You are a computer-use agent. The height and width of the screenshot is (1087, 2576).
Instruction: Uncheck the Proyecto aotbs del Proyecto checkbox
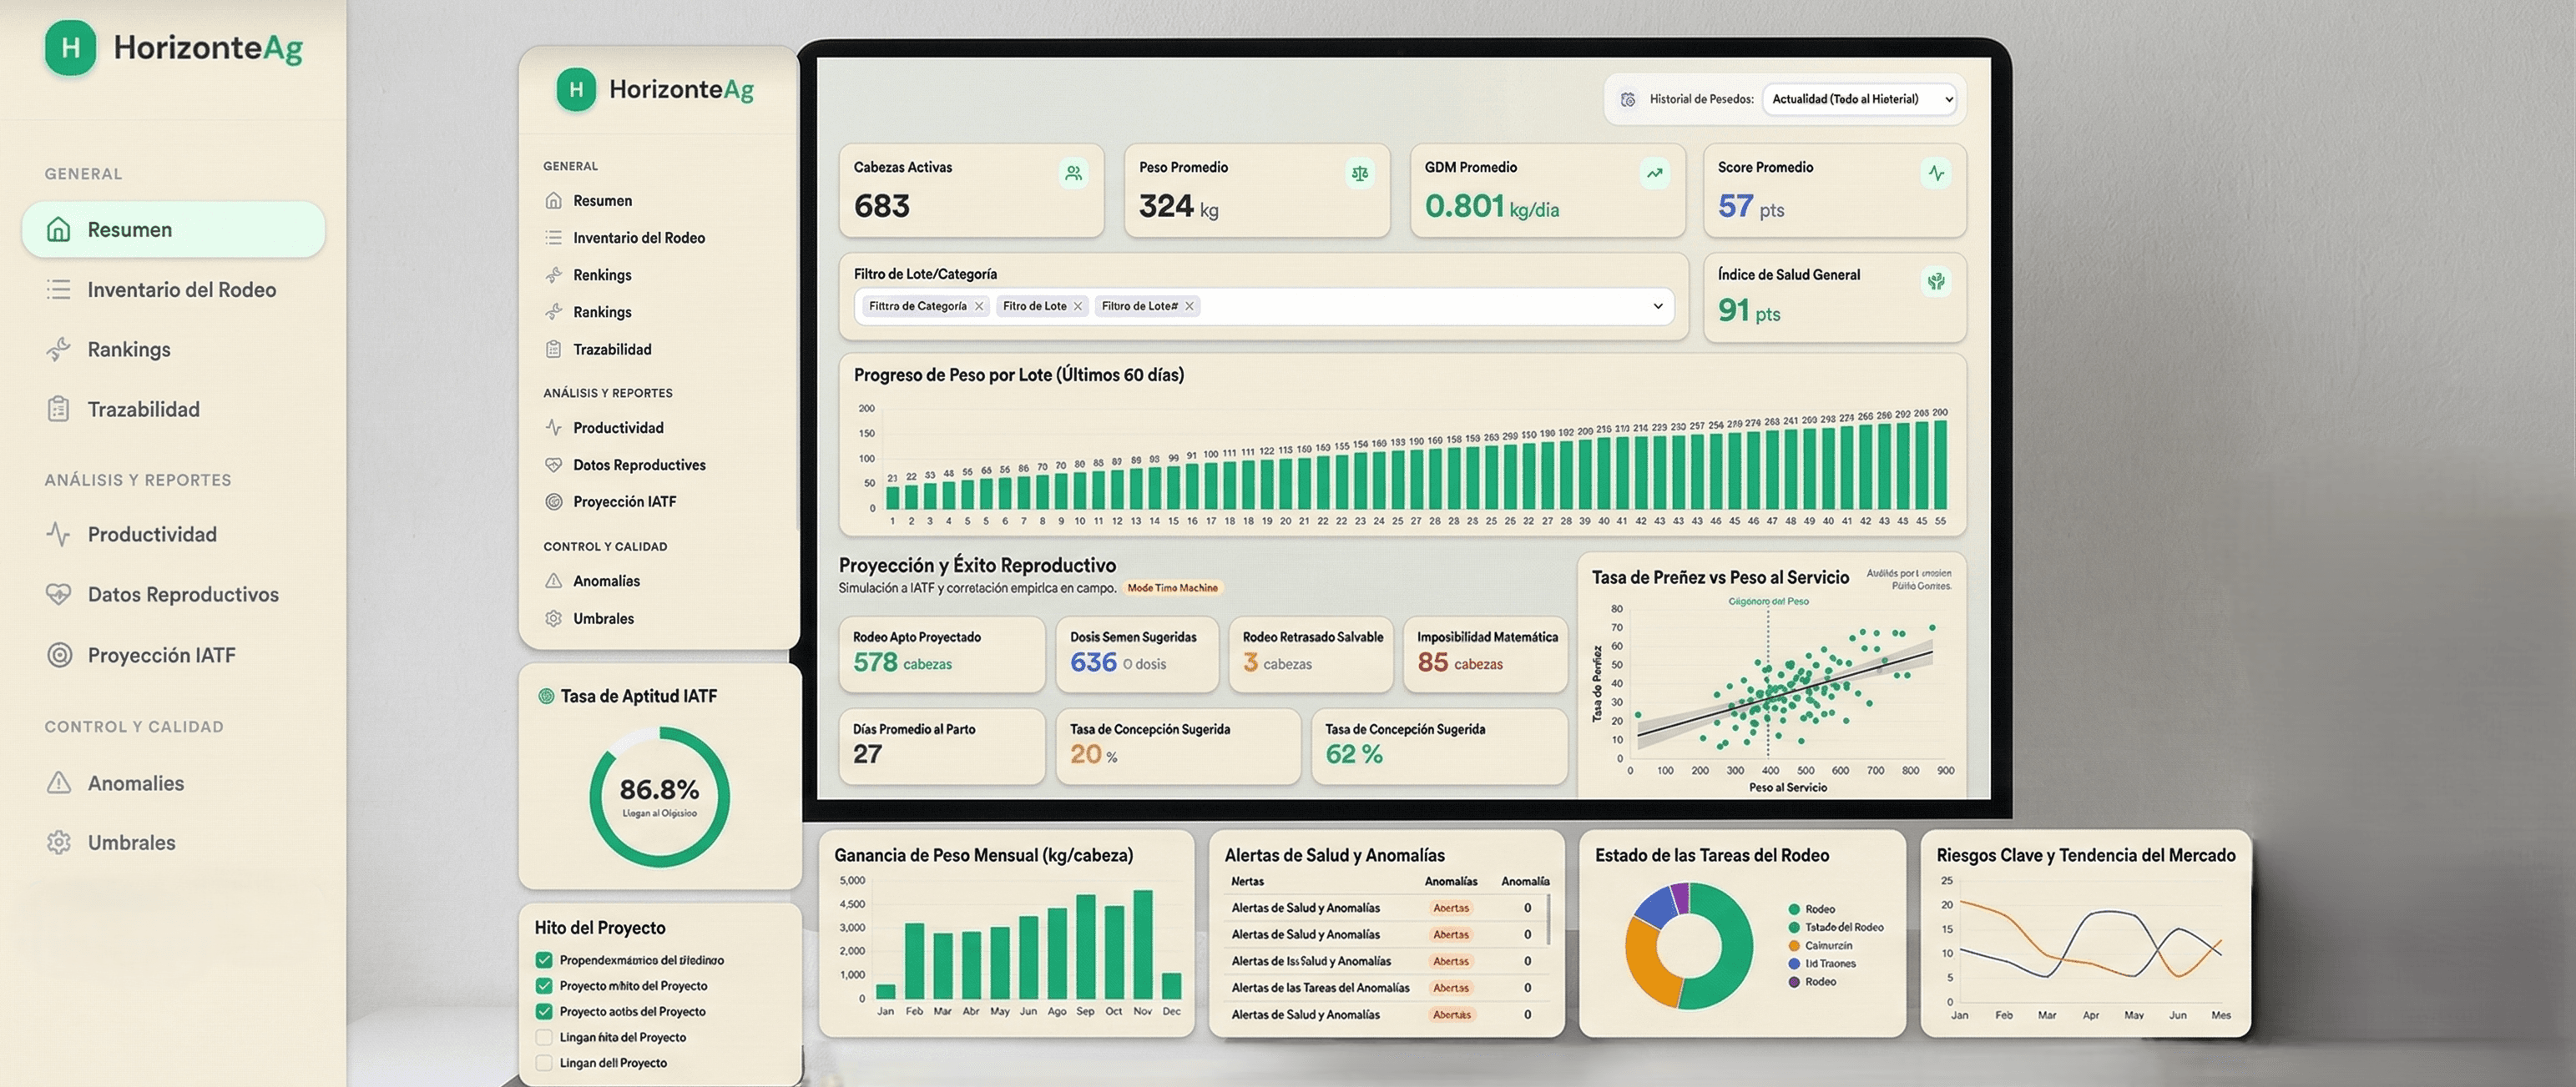tap(544, 1012)
